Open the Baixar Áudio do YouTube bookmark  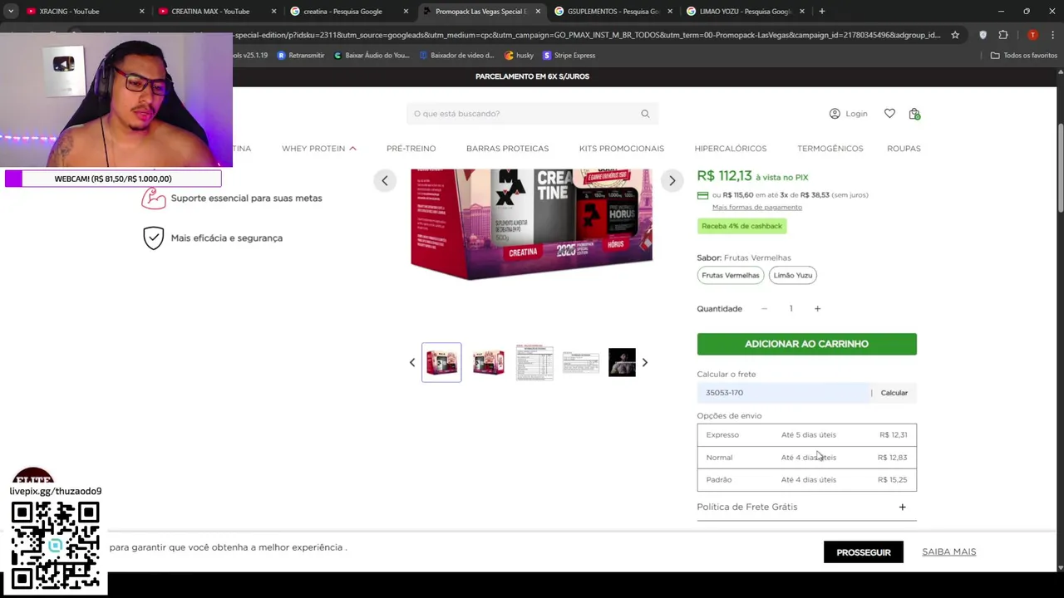tap(372, 56)
